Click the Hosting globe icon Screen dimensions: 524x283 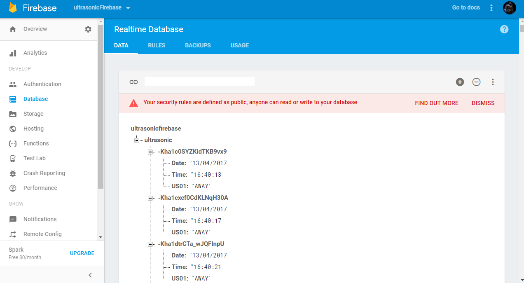point(13,129)
